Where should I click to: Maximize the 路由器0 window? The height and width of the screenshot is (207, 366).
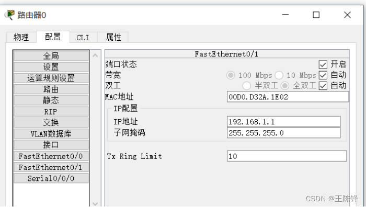316,15
